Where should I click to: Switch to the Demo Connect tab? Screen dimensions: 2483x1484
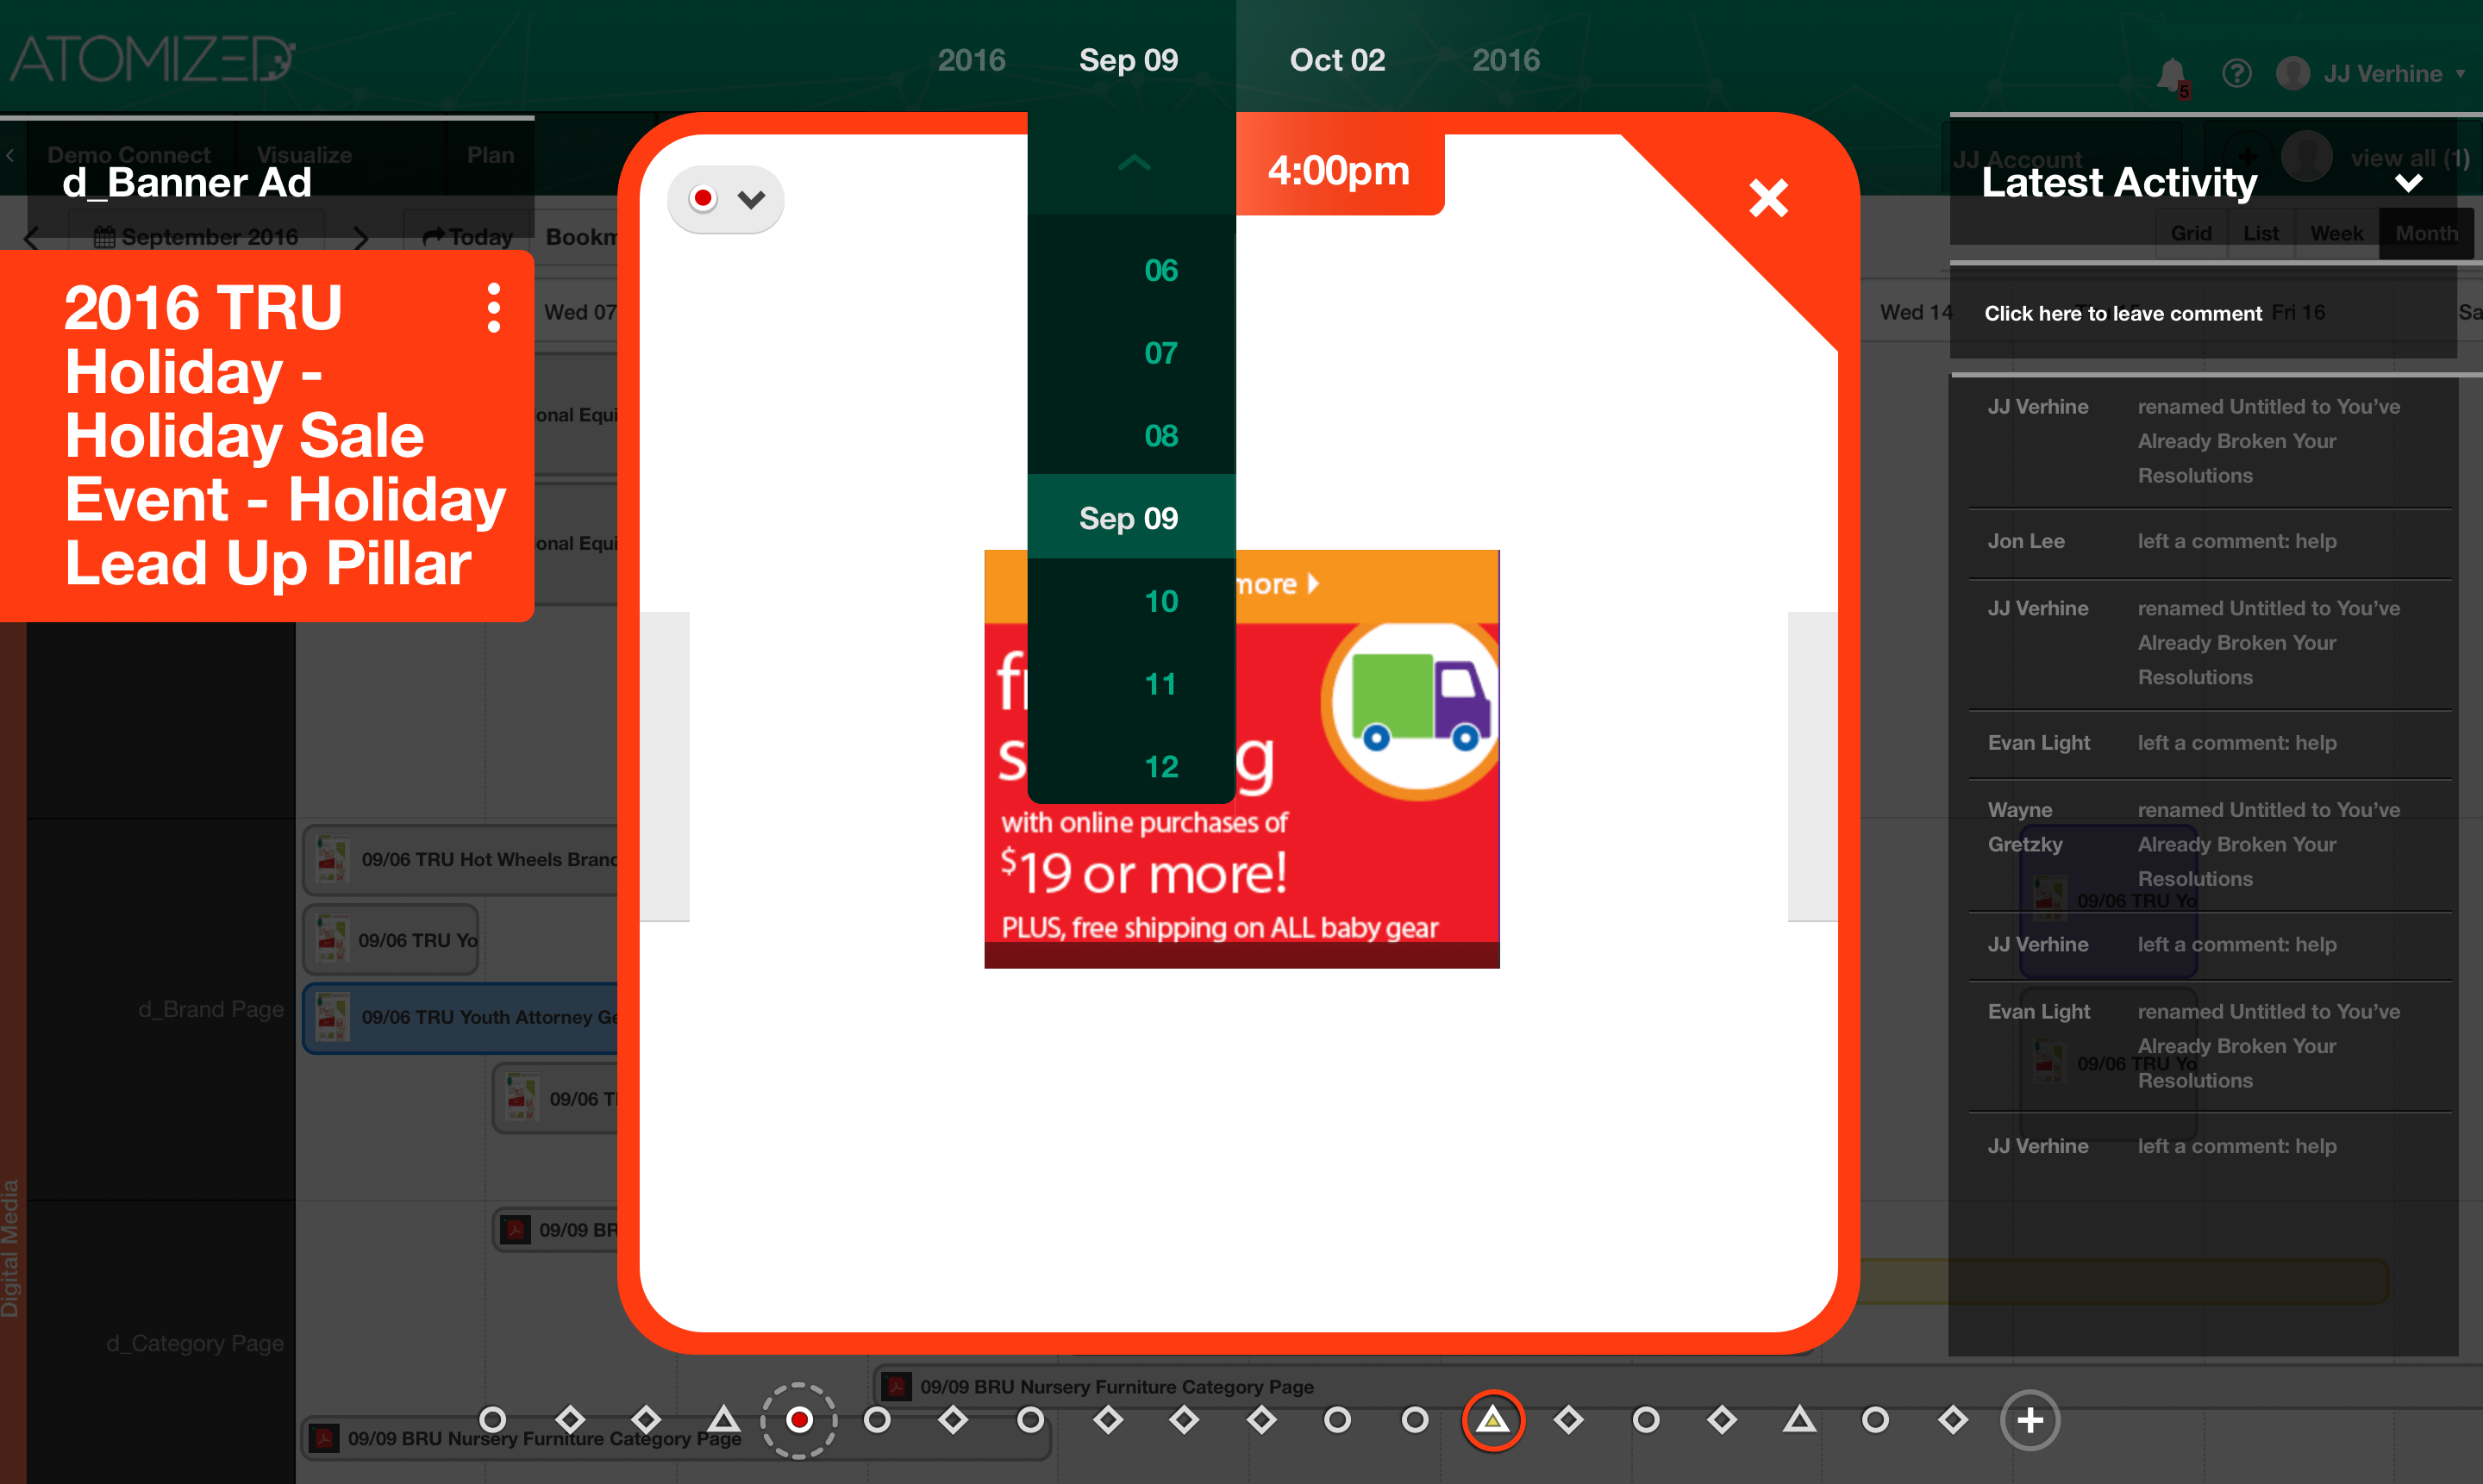[x=129, y=155]
